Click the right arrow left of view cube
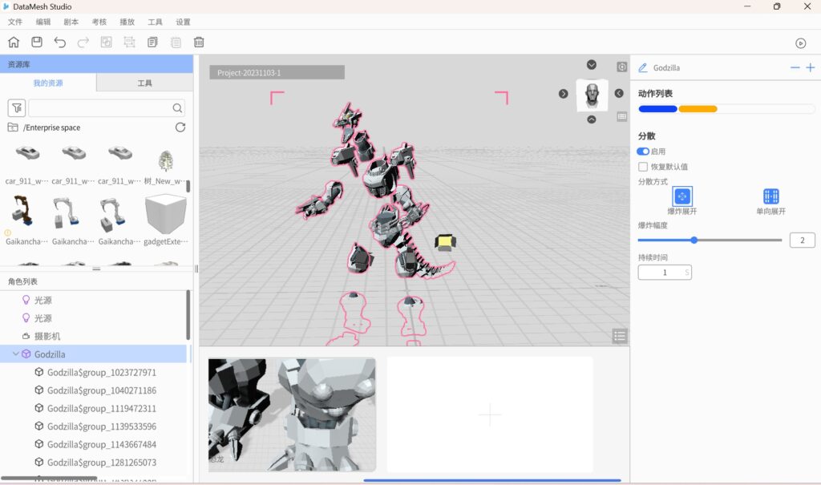The width and height of the screenshot is (821, 485). (564, 94)
